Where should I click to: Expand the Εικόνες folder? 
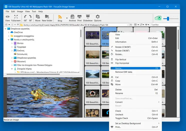coord(12,50)
